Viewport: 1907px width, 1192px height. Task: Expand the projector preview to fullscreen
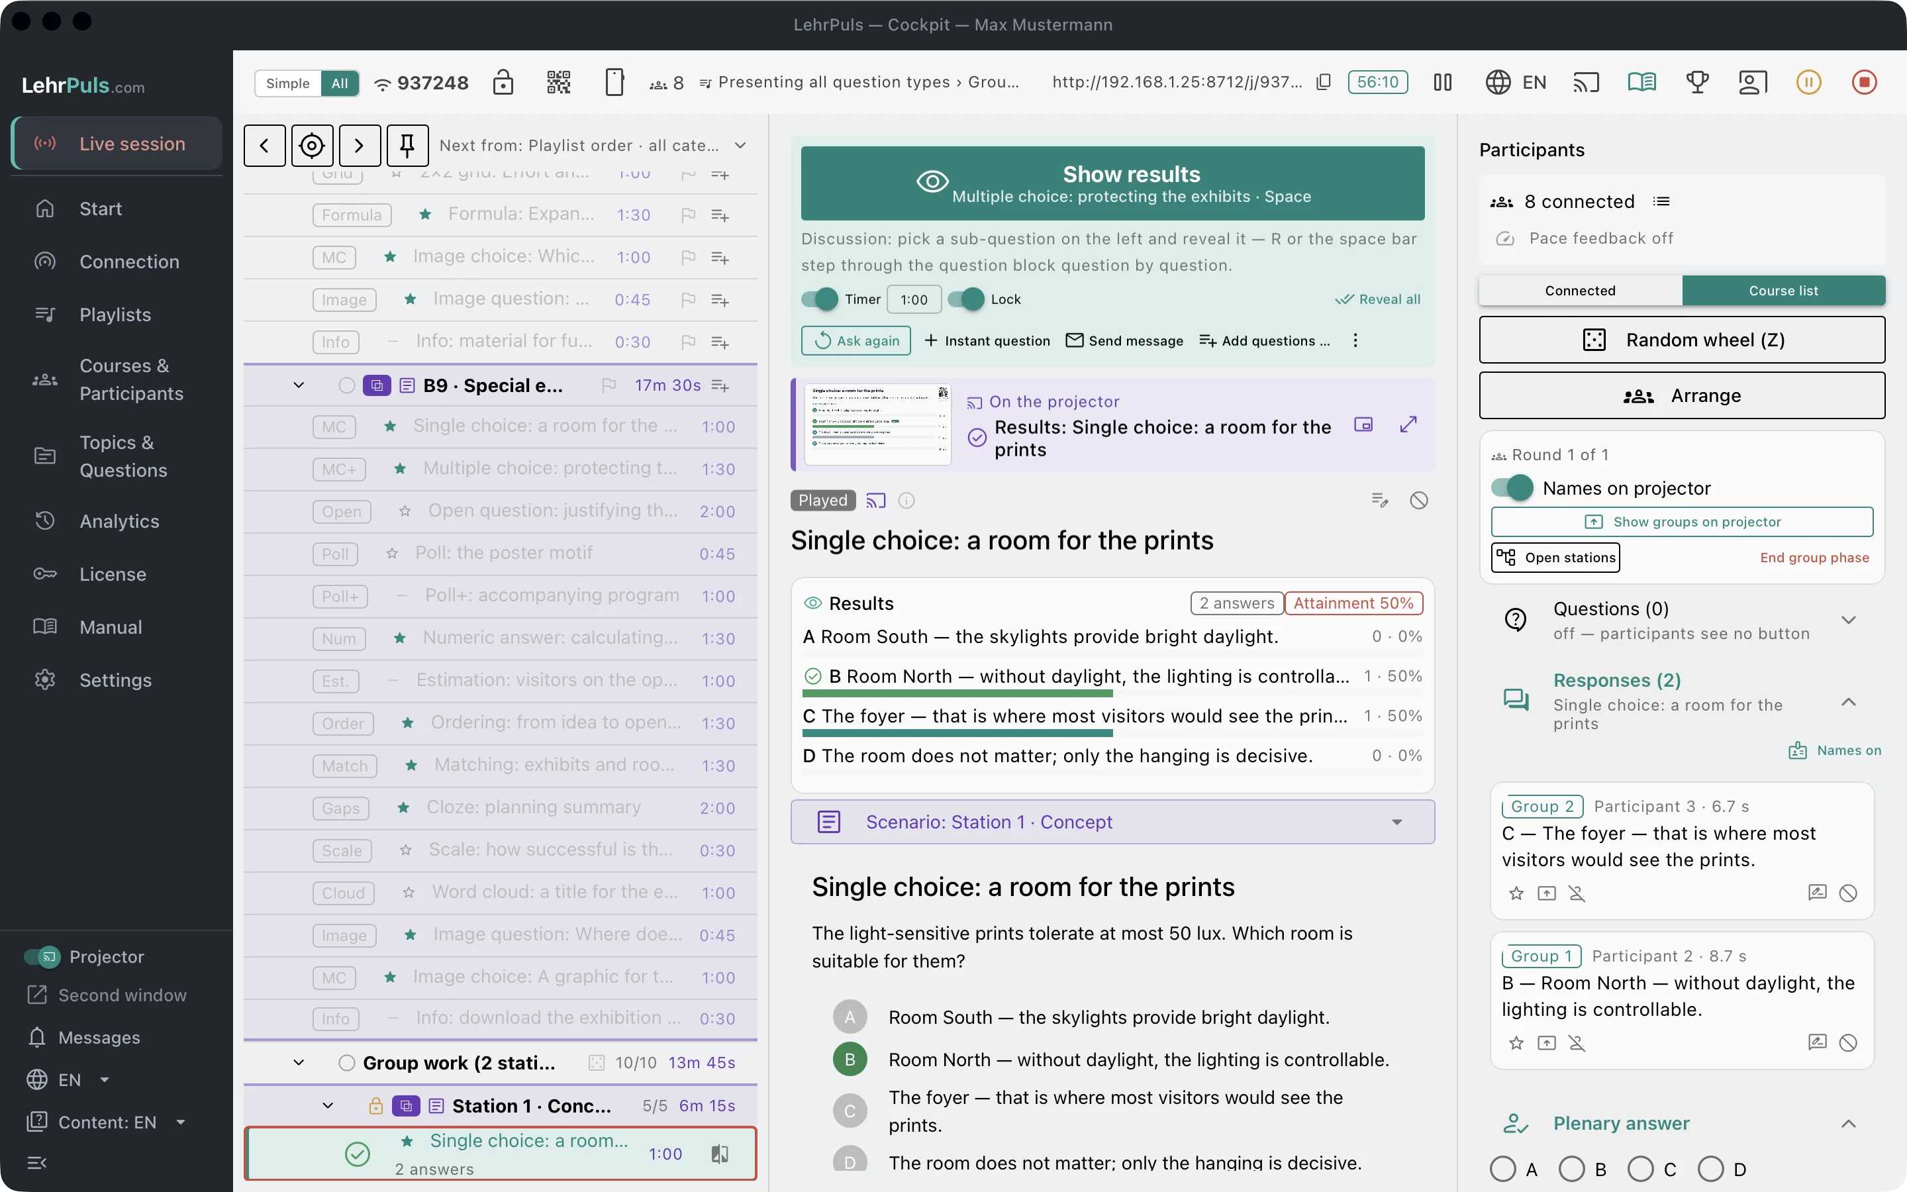[1408, 425]
